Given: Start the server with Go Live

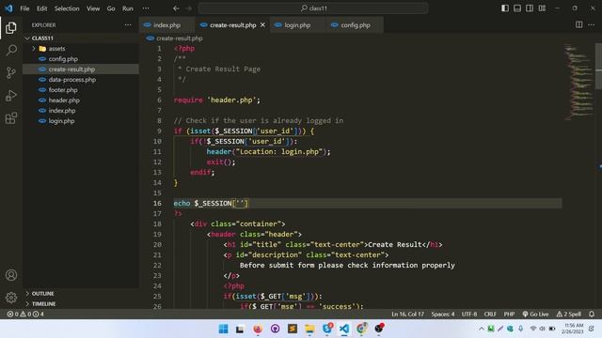Looking at the screenshot, I should tap(535, 314).
